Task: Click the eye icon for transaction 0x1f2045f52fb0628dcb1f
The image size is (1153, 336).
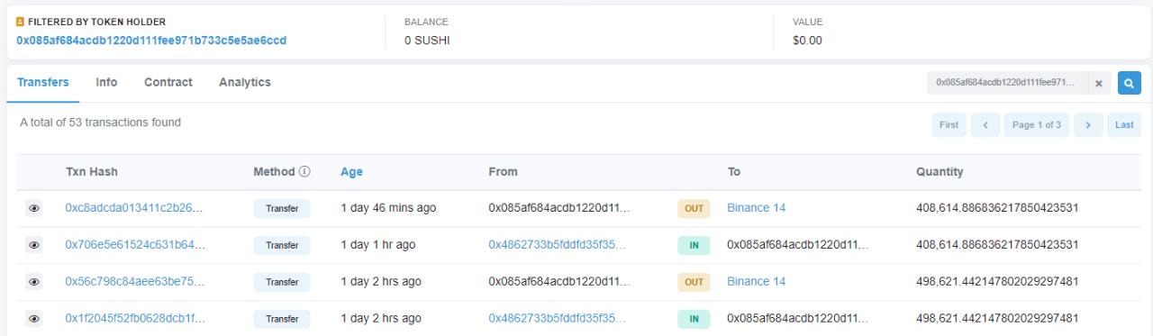Action: click(x=34, y=319)
